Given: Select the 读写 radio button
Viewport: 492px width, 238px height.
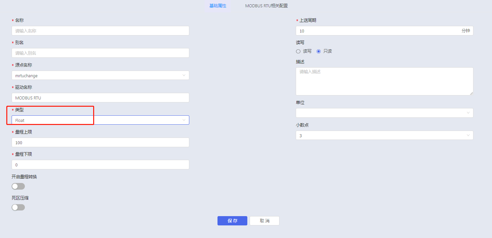Looking at the screenshot, I should [x=298, y=51].
